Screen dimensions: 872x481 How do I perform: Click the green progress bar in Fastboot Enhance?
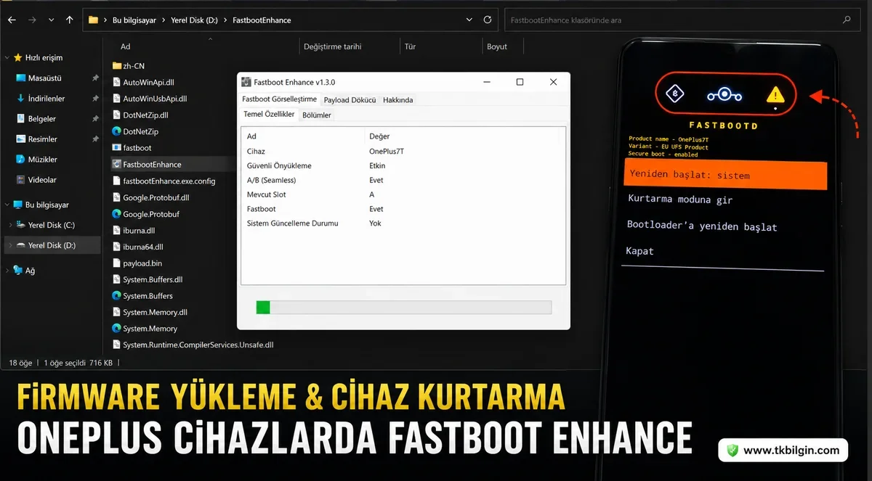click(263, 308)
